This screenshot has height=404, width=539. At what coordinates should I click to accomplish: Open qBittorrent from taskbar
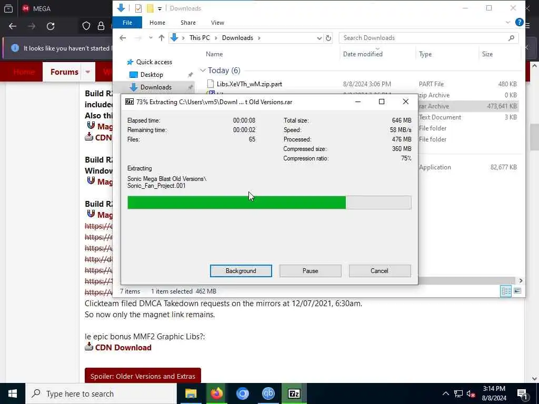coord(268,393)
